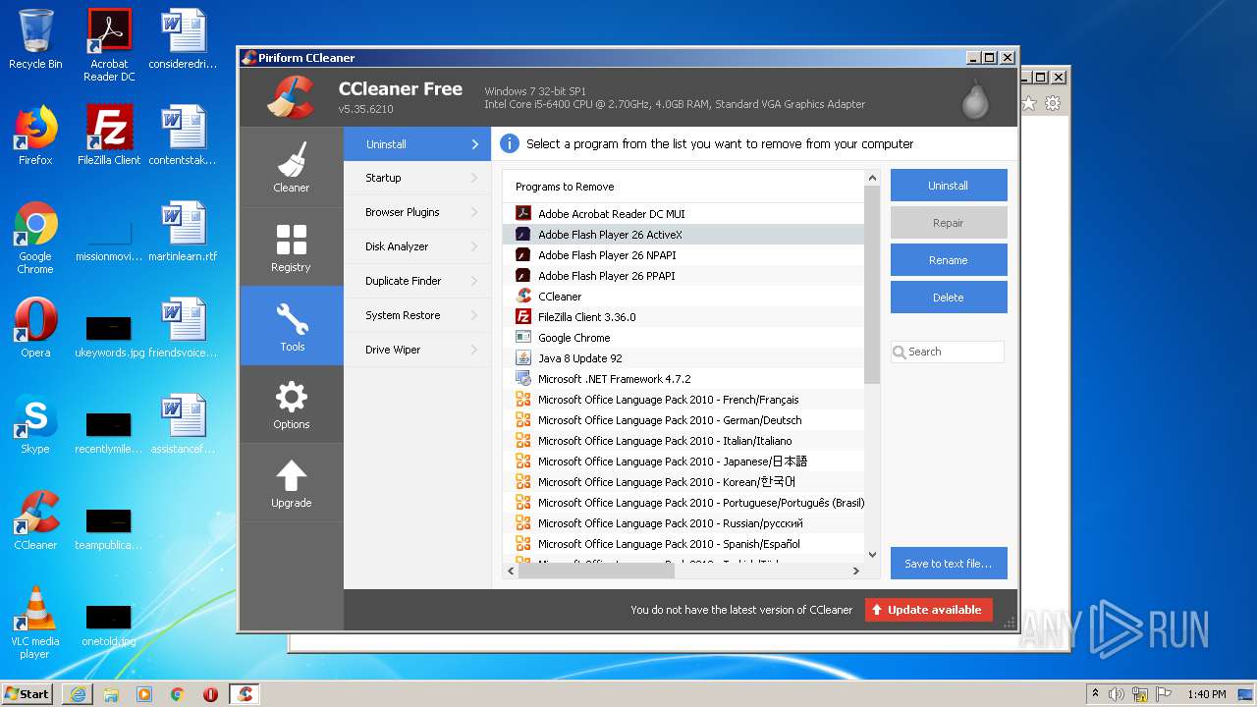Open Firefox desktop shortcut
This screenshot has height=707, width=1257.
pos(35,136)
